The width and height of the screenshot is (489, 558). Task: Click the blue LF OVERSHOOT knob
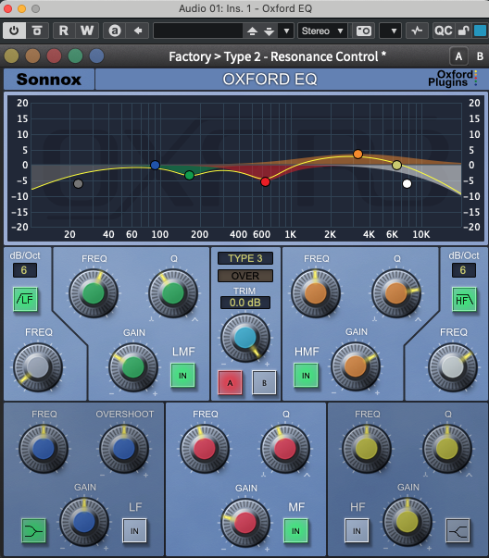124,449
